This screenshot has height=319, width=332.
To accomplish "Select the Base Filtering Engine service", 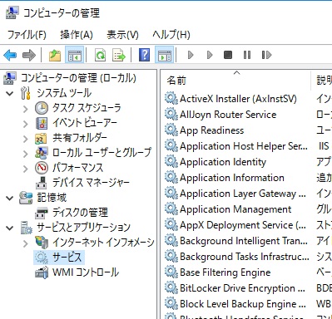I will pos(225,272).
